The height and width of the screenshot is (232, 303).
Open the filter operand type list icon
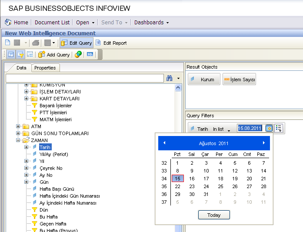pos(279,128)
